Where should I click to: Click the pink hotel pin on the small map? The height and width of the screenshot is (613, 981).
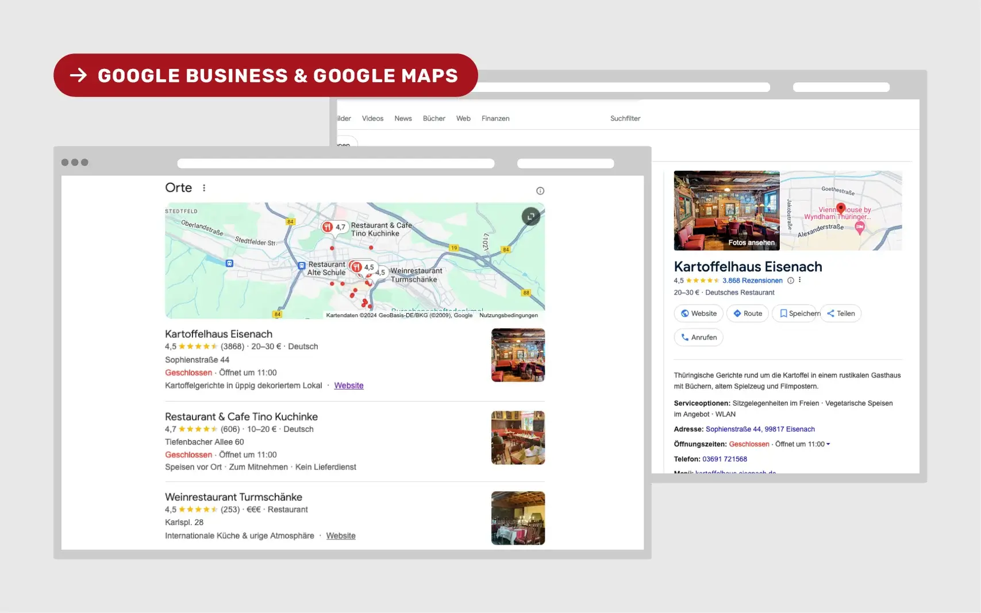click(860, 228)
